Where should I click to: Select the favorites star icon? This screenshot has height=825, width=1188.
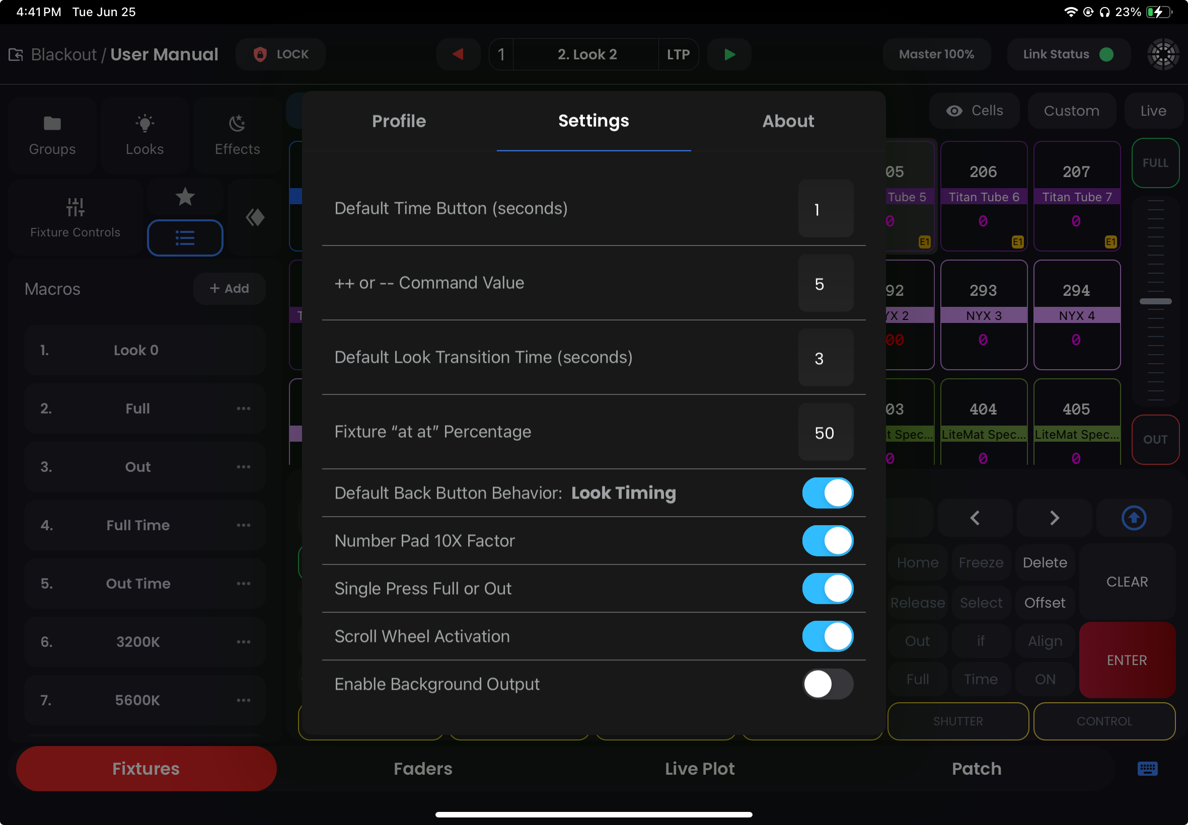[x=185, y=197]
